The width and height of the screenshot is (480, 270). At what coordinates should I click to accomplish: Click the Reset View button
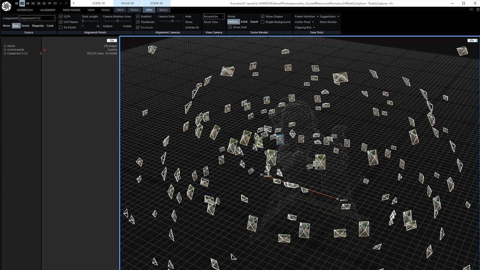click(211, 22)
